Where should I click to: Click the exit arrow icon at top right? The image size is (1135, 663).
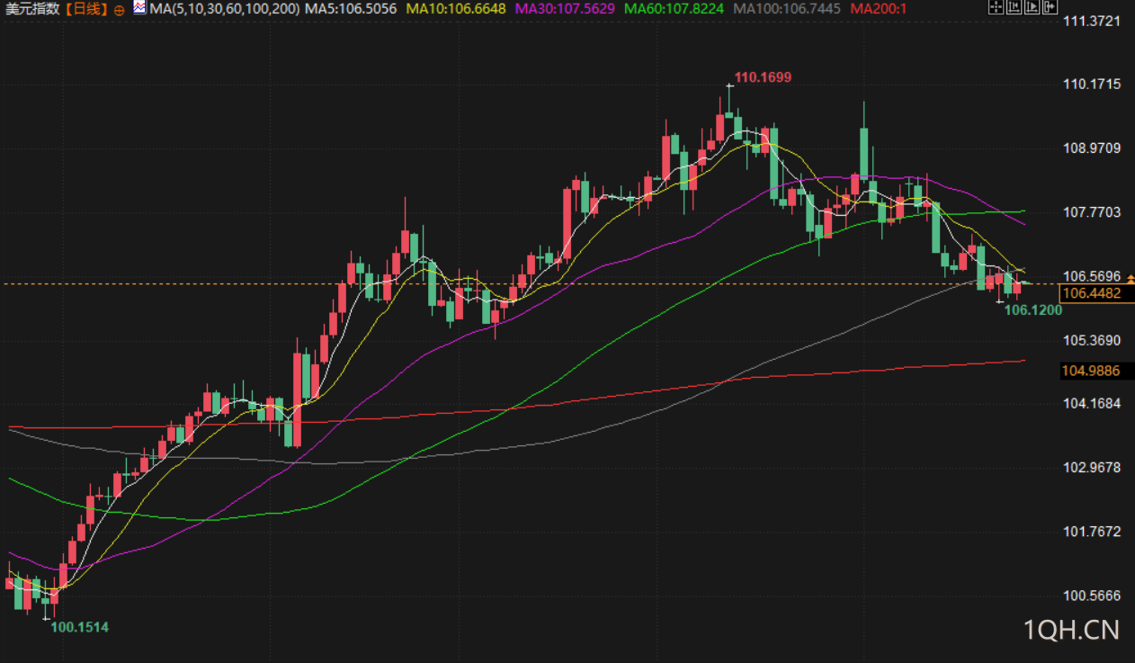click(1050, 6)
